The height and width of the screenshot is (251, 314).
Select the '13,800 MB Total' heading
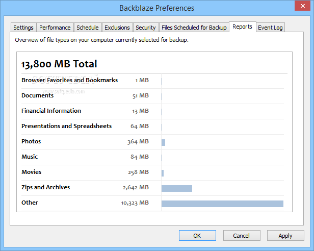(59, 64)
